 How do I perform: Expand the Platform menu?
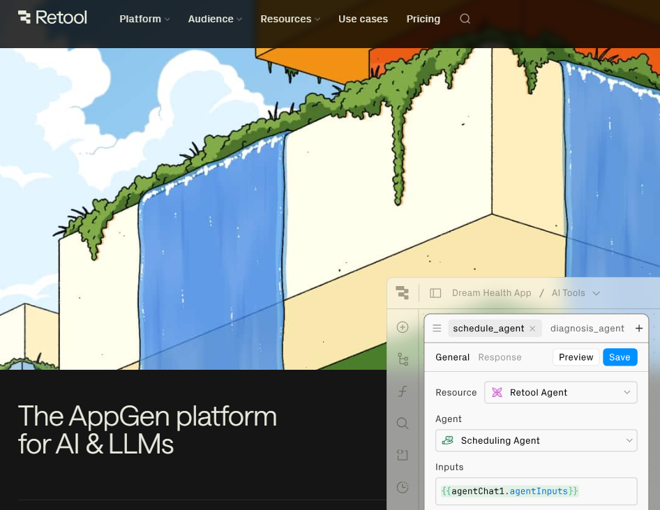(x=144, y=19)
